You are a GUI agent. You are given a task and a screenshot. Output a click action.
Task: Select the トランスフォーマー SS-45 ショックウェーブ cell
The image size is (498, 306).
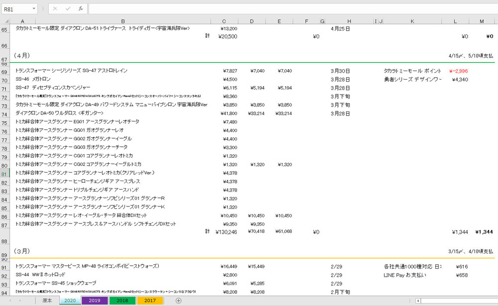pyautogui.click(x=56, y=283)
